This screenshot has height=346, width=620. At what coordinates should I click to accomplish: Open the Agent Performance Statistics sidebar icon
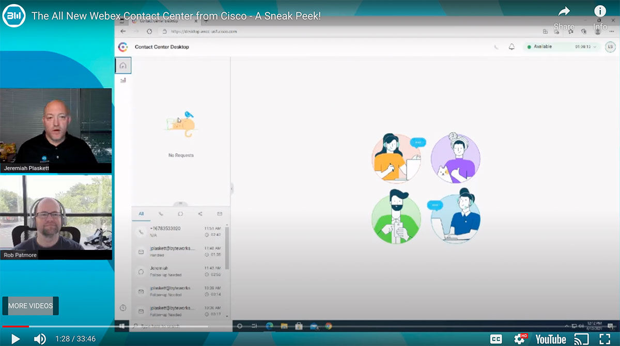[122, 81]
